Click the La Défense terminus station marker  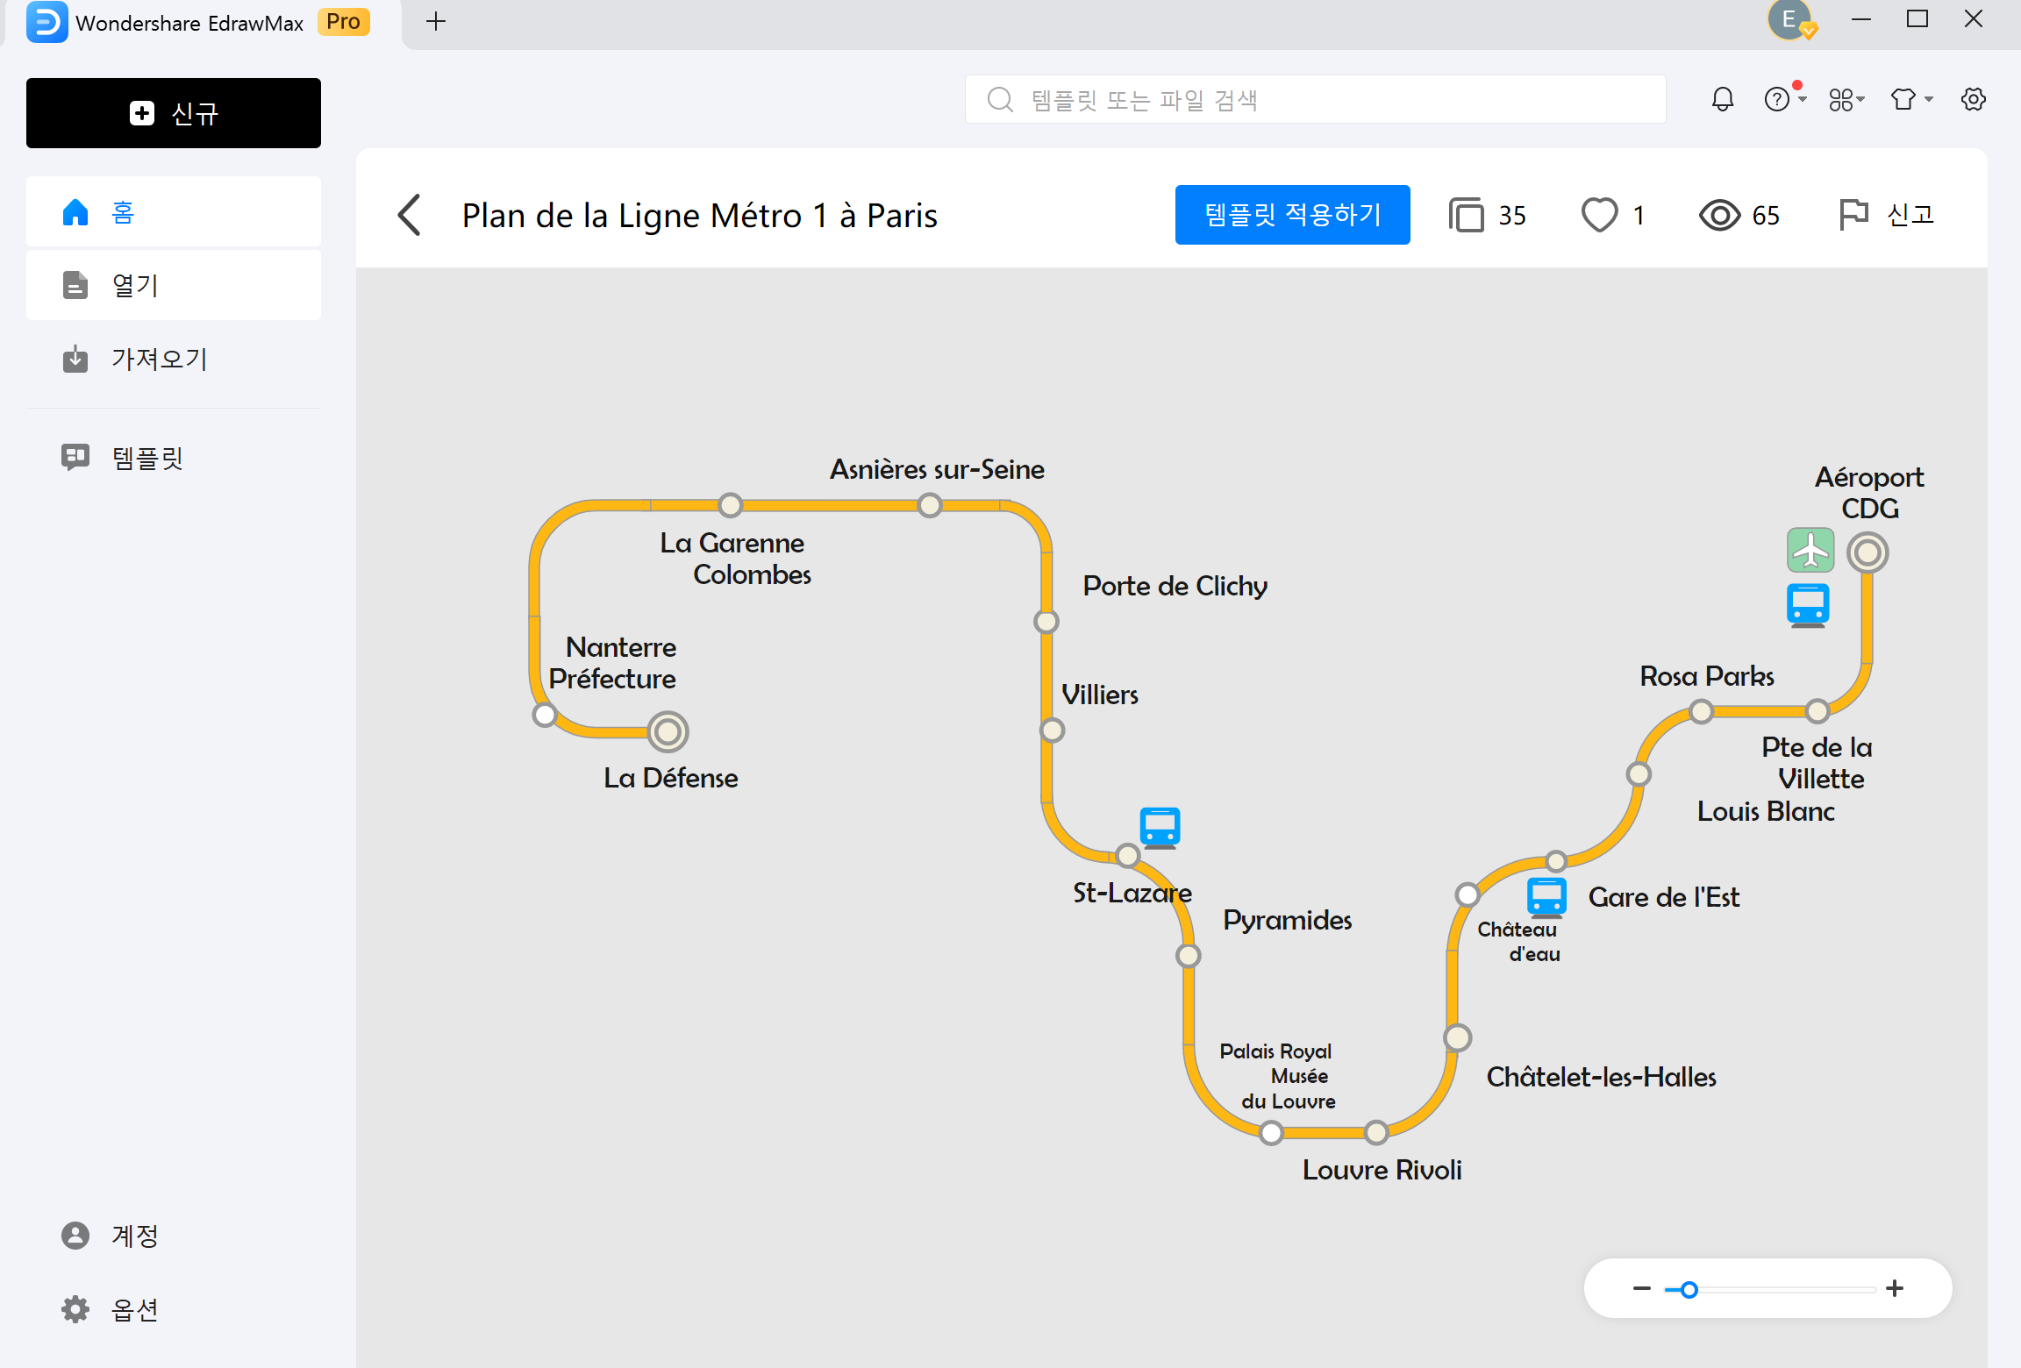coord(668,731)
